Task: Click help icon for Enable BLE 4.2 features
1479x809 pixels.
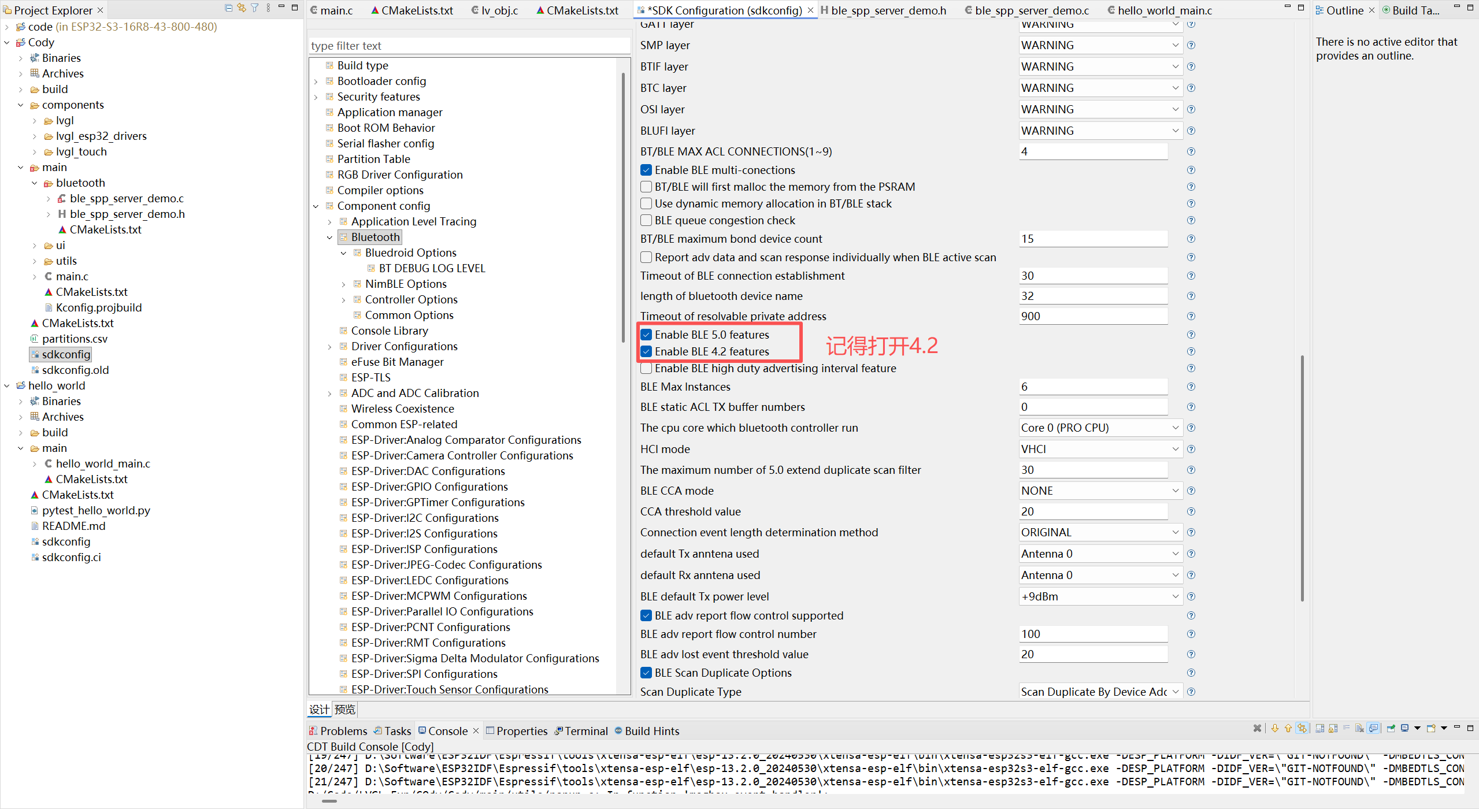Action: coord(1191,351)
